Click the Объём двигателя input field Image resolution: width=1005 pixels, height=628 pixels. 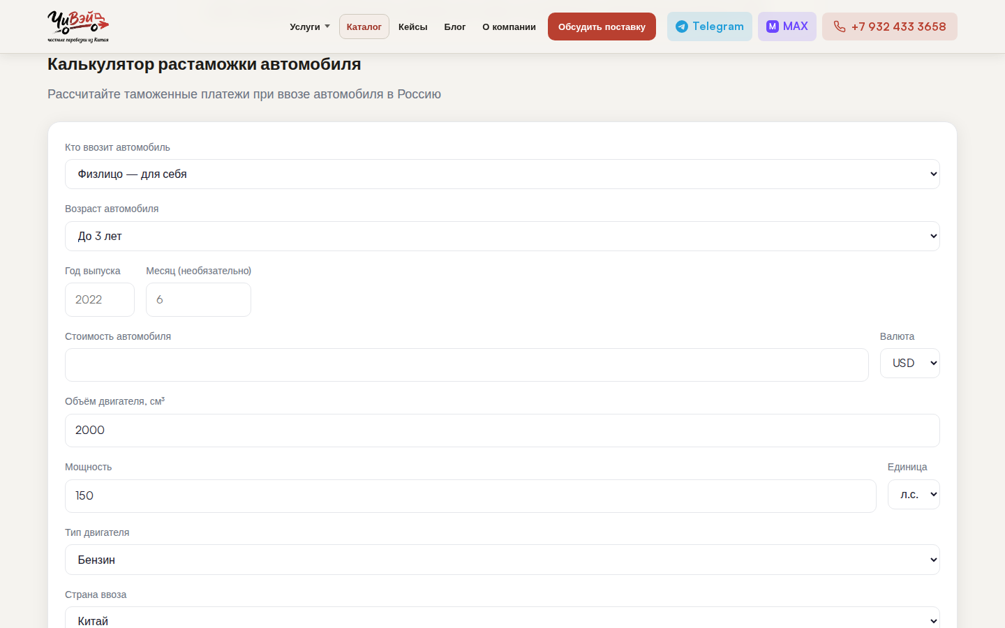point(502,431)
